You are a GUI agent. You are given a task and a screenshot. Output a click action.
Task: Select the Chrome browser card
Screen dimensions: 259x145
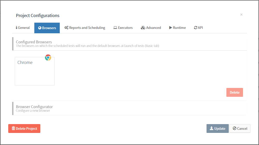tap(35, 71)
